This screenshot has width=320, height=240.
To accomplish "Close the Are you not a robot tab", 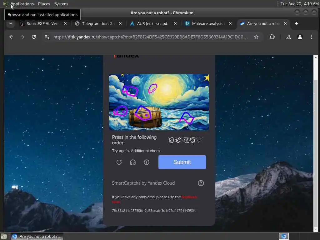I will pos(285,23).
